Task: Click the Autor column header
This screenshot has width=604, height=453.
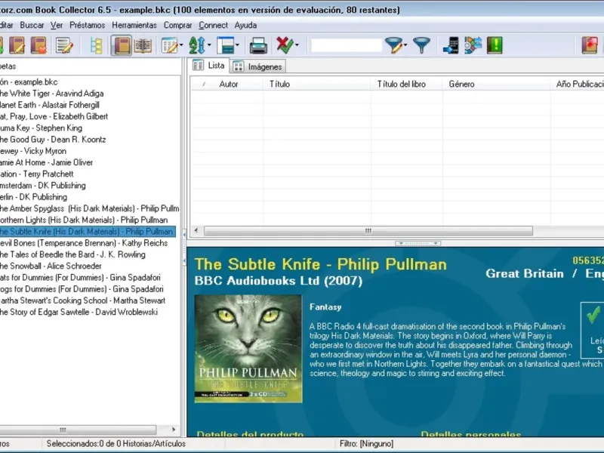Action: (229, 84)
